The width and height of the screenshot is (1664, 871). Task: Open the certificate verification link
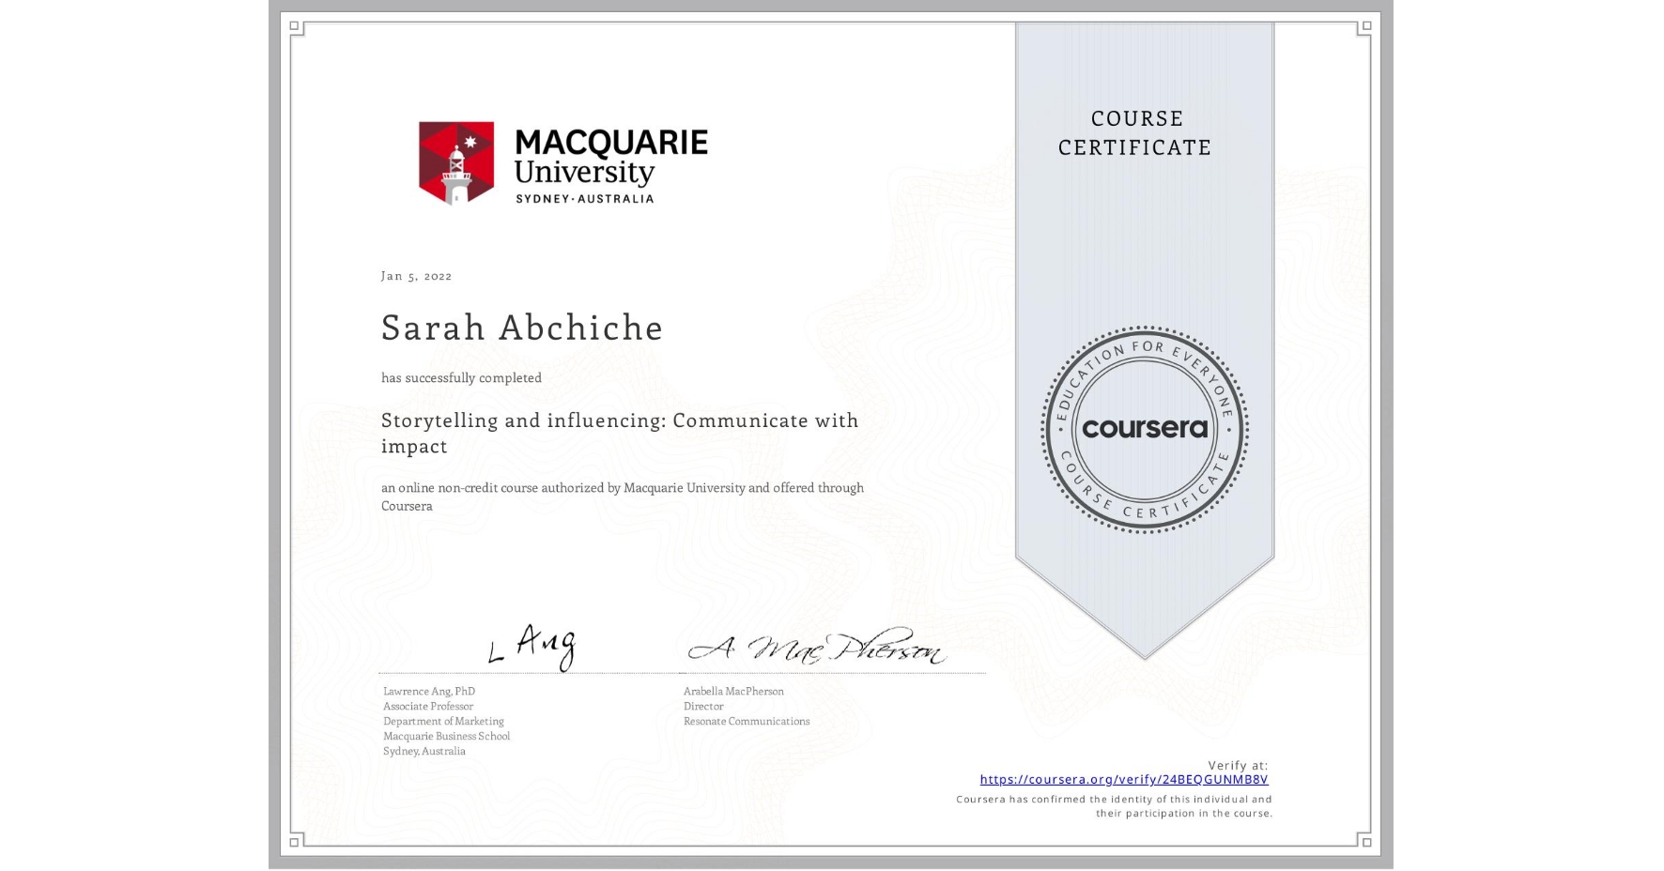[1123, 780]
